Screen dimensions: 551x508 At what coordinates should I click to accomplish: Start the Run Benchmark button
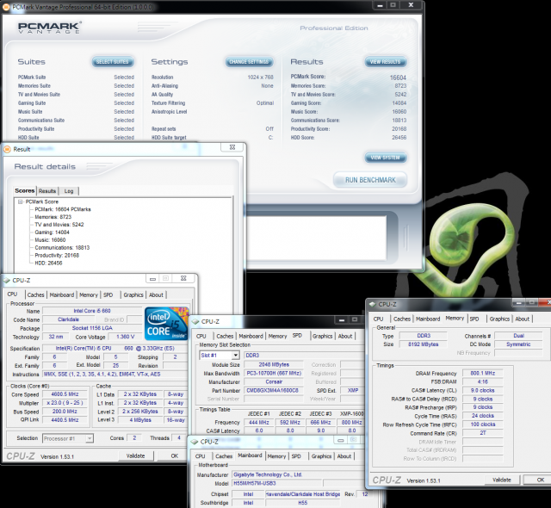[370, 180]
